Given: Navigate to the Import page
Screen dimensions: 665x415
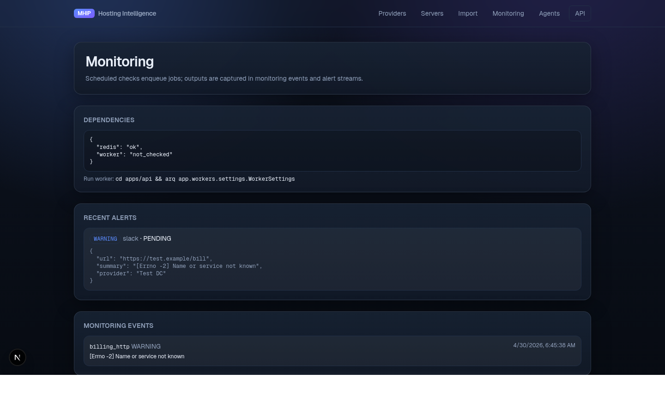Looking at the screenshot, I should [x=468, y=13].
